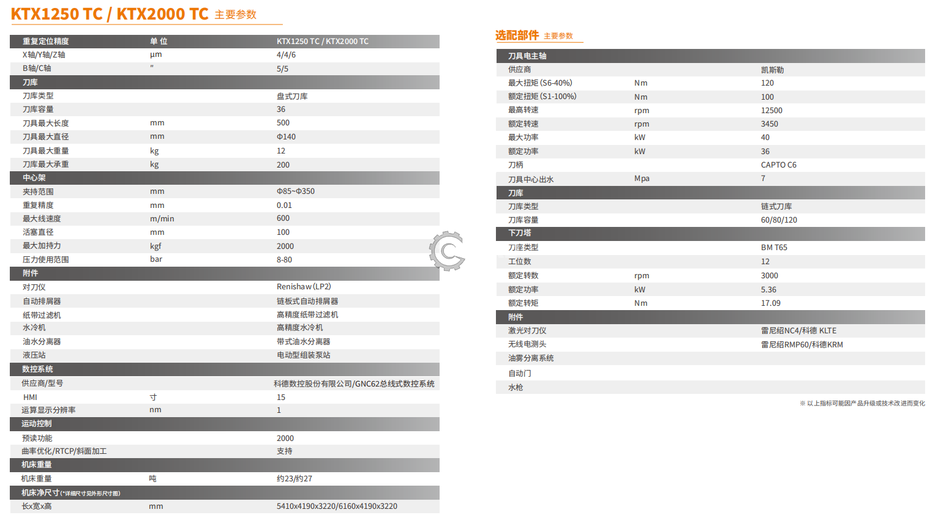Click the orange "KTX1250 TC / KTX2000 TC" page title
The image size is (949, 515).
pyautogui.click(x=110, y=14)
